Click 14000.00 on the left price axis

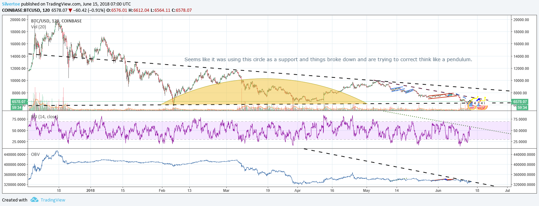coord(18,56)
